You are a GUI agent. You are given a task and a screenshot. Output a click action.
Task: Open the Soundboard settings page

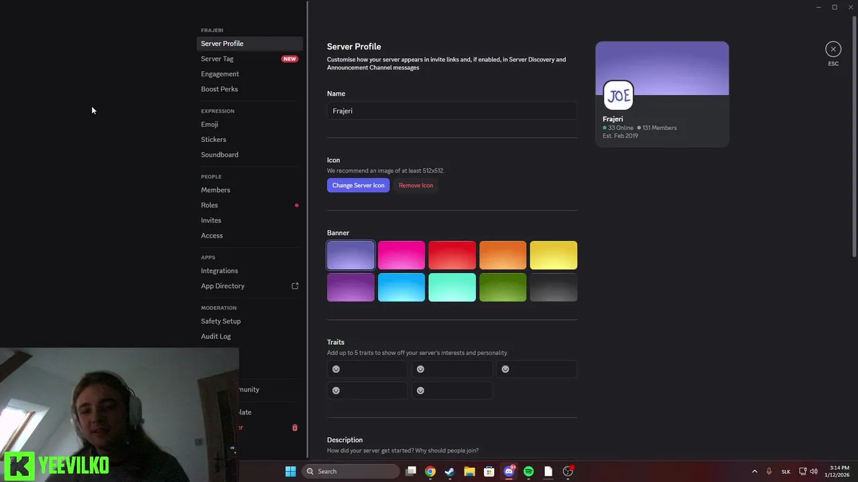pos(250,155)
